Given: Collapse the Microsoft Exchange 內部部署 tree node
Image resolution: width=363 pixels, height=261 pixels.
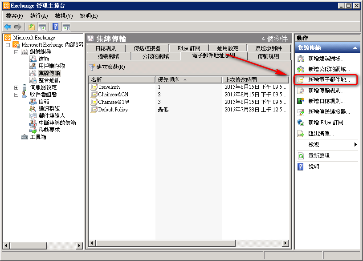Looking at the screenshot, I should tap(8, 45).
